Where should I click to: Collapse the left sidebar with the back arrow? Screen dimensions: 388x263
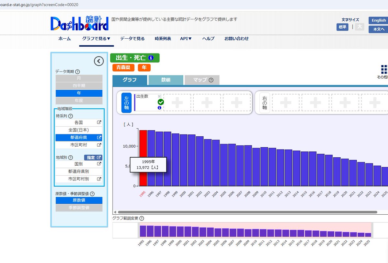[x=99, y=61]
